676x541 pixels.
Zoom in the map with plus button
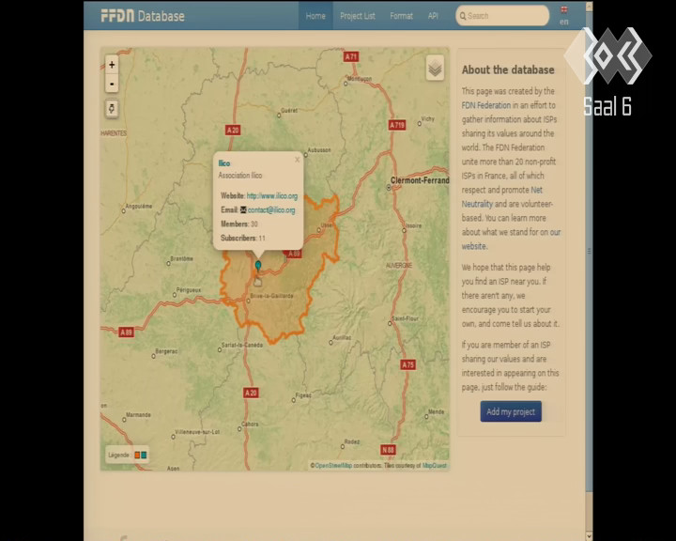(112, 65)
